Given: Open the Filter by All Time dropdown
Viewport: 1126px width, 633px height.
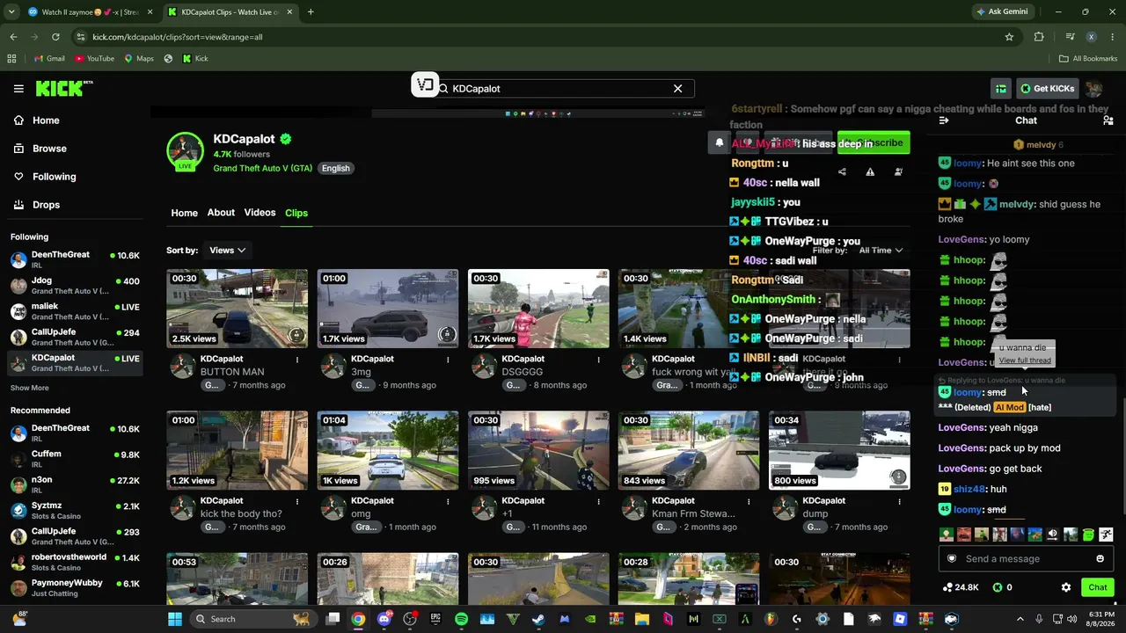Looking at the screenshot, I should pos(881,251).
